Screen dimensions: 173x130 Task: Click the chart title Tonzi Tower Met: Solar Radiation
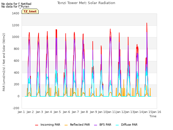pos(86,3)
